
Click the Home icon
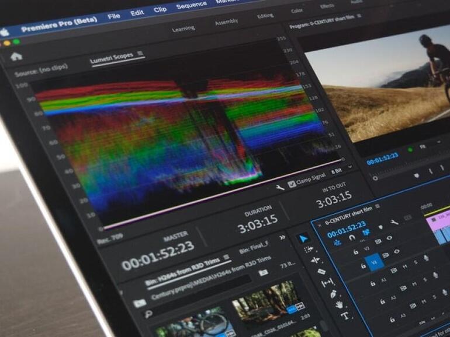click(x=16, y=57)
